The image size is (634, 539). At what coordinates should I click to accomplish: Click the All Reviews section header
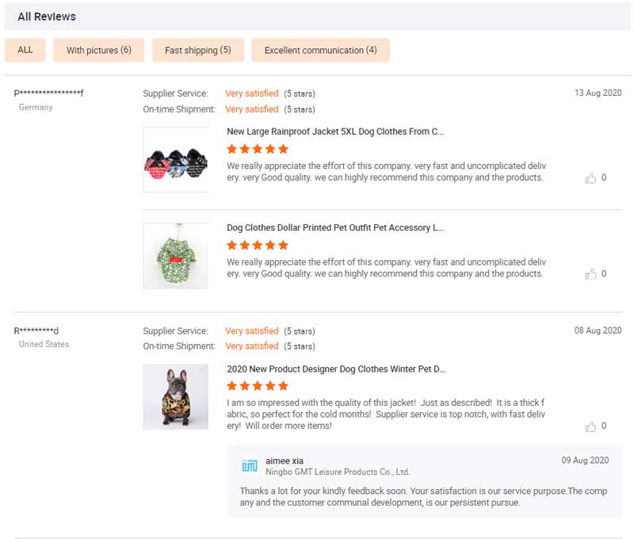tap(47, 17)
